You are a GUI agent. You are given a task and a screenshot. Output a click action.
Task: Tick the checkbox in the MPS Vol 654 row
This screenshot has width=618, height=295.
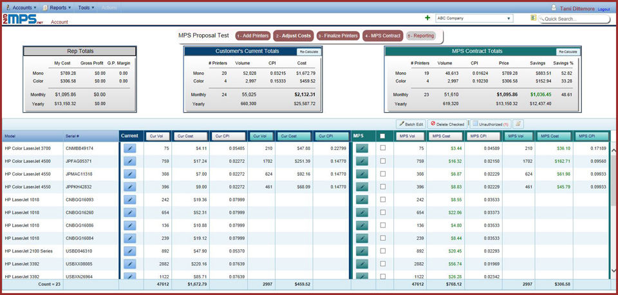coord(382,213)
